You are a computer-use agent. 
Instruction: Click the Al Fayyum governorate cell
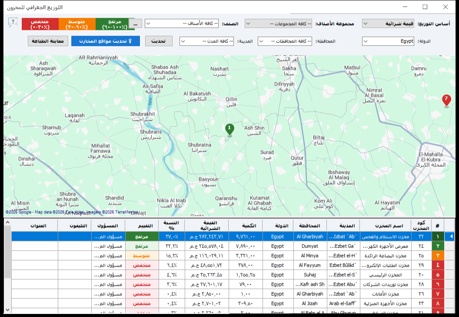[310, 265]
